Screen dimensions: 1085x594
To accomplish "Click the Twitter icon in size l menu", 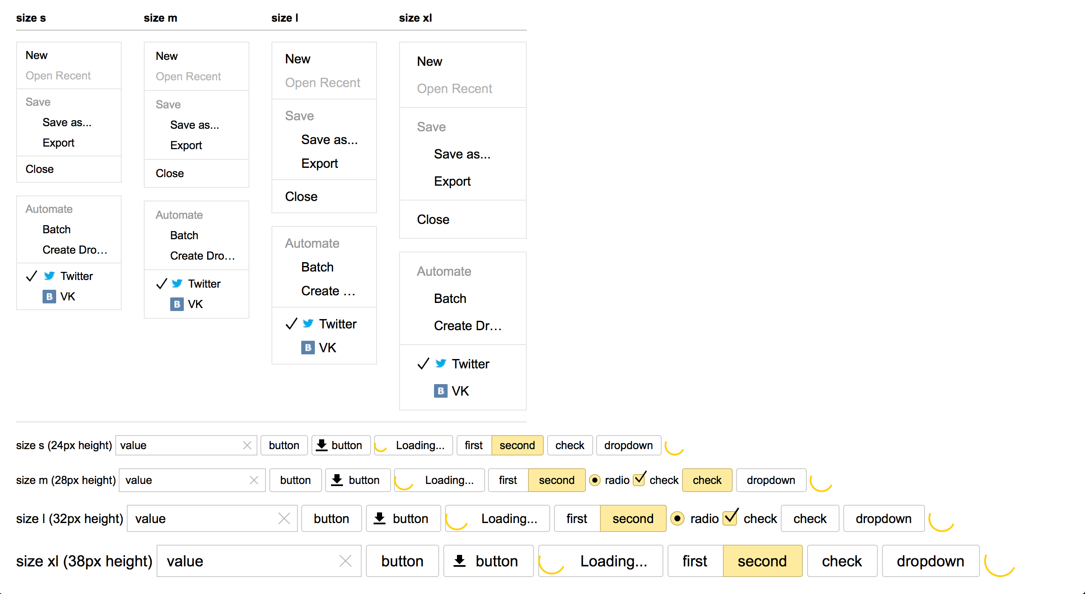I will (x=308, y=322).
